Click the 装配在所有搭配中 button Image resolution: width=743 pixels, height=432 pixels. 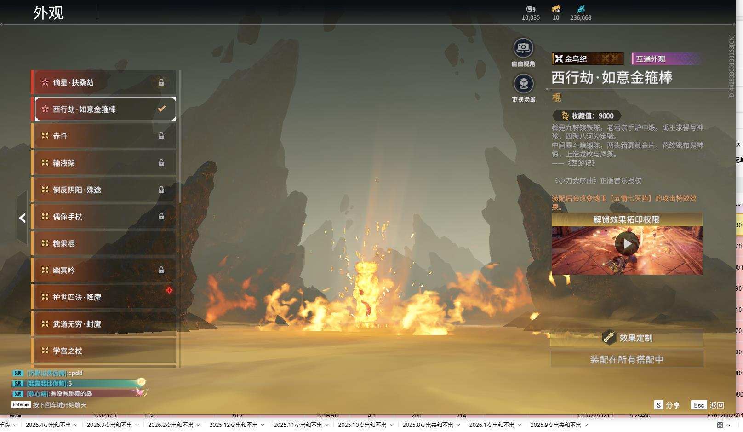627,359
